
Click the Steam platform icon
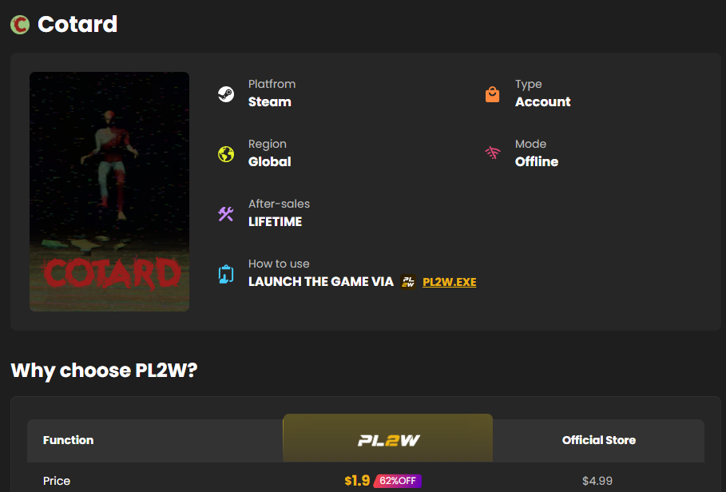[226, 94]
